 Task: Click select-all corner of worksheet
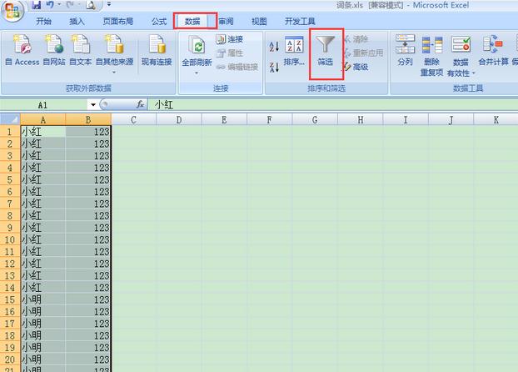coord(10,119)
